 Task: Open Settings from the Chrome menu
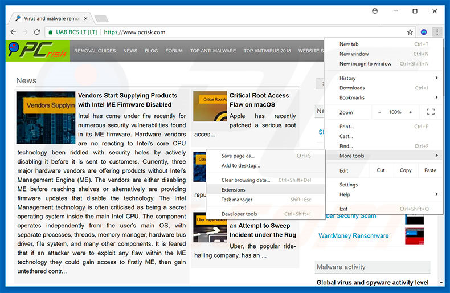[x=384, y=185]
